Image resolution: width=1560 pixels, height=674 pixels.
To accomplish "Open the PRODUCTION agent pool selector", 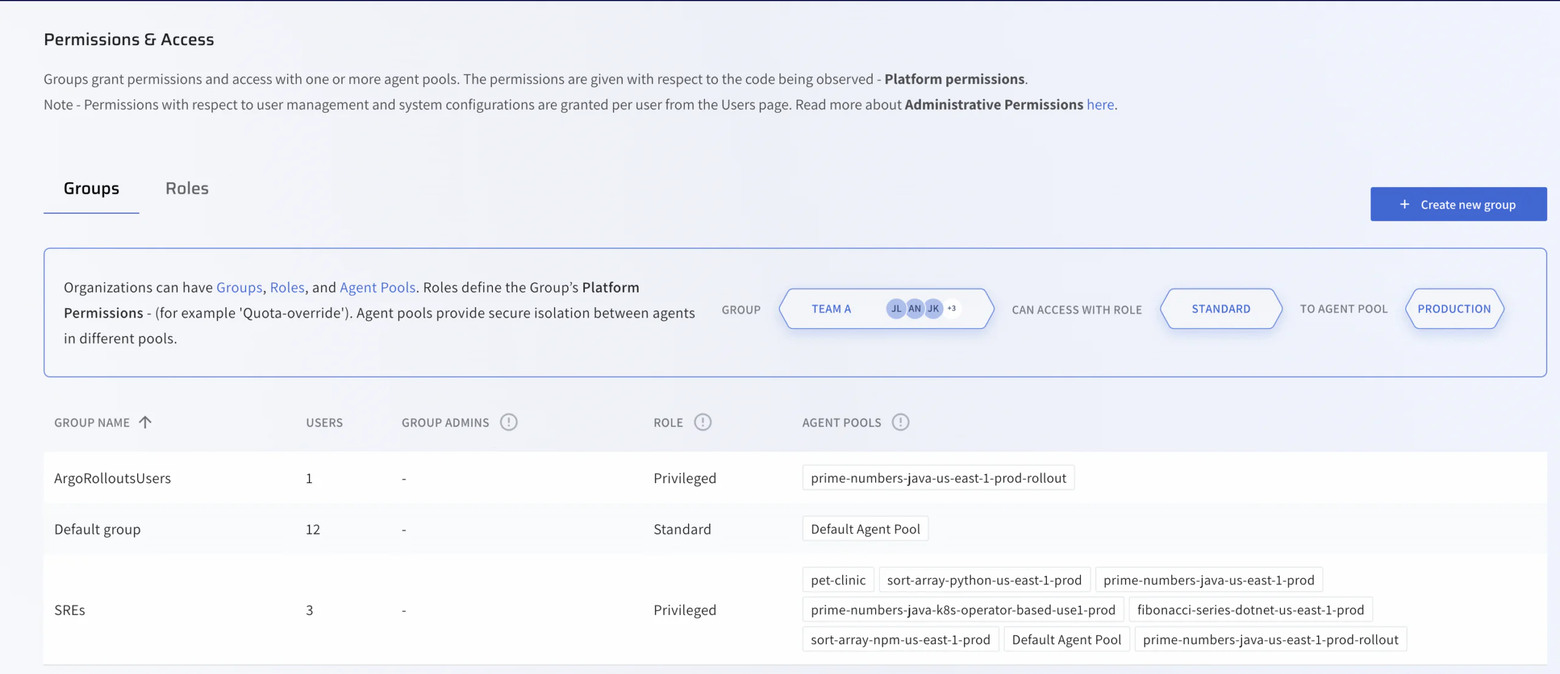I will click(1455, 308).
